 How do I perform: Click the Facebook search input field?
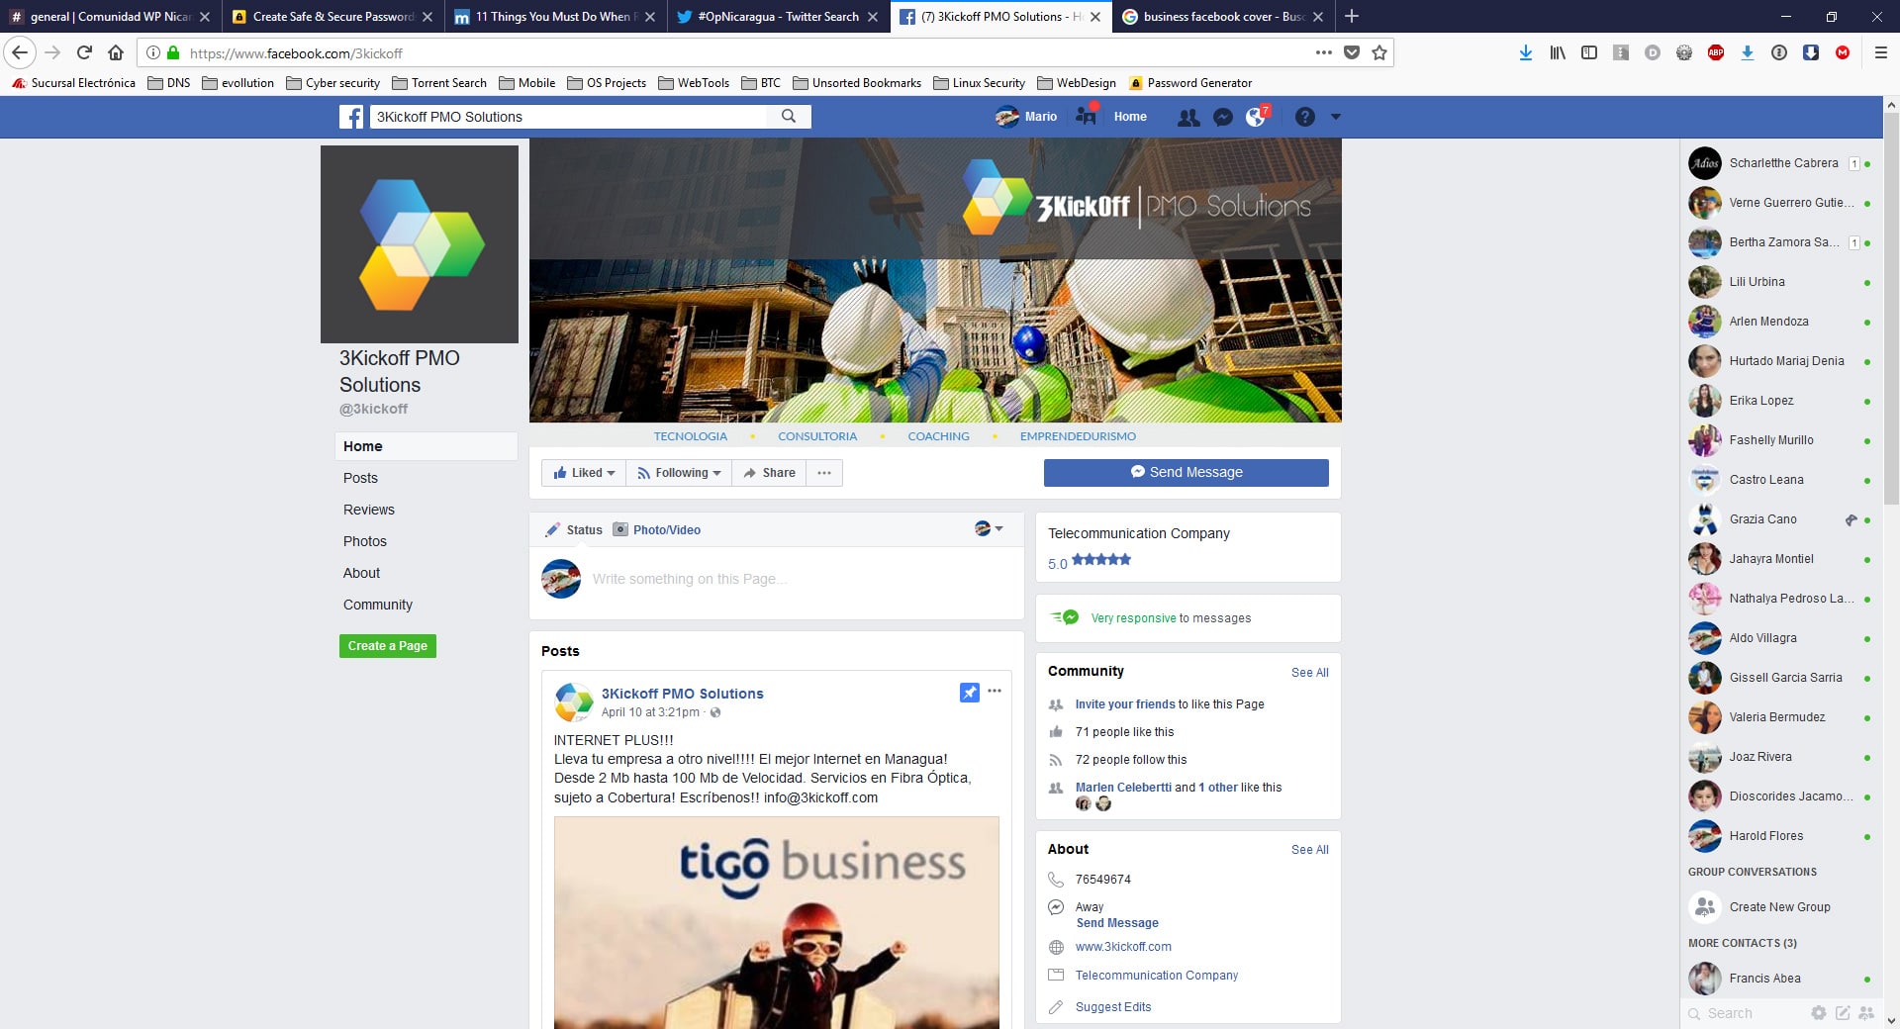pyautogui.click(x=568, y=117)
